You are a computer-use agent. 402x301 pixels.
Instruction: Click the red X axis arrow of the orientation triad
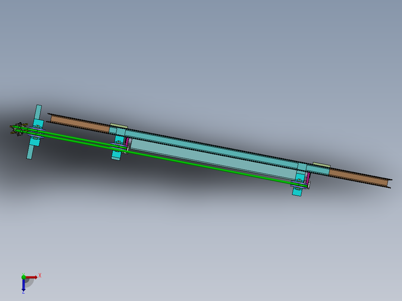click(x=32, y=278)
